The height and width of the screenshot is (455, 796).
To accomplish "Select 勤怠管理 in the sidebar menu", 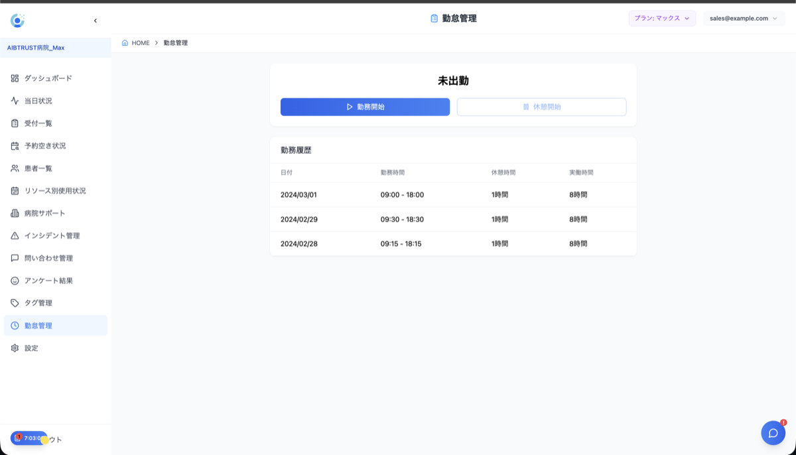I will [x=38, y=325].
